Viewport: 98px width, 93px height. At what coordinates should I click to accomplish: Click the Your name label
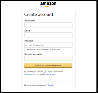click(30, 21)
